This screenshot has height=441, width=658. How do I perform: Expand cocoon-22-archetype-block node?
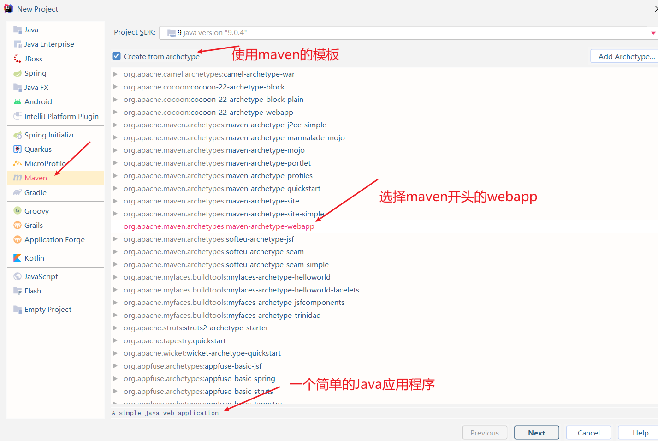click(115, 87)
